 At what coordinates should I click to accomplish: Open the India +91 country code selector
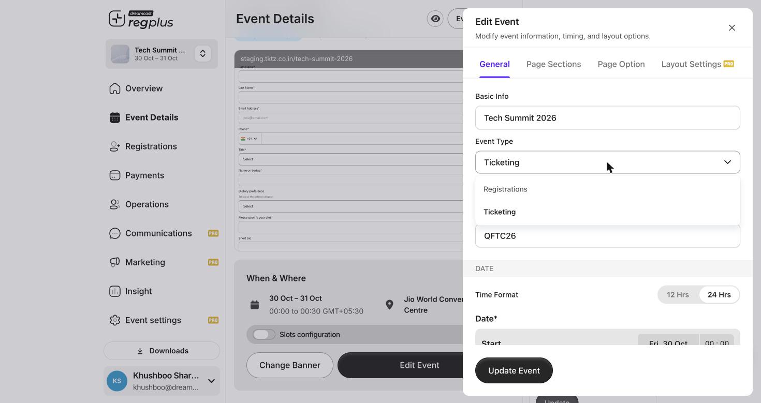pyautogui.click(x=250, y=139)
